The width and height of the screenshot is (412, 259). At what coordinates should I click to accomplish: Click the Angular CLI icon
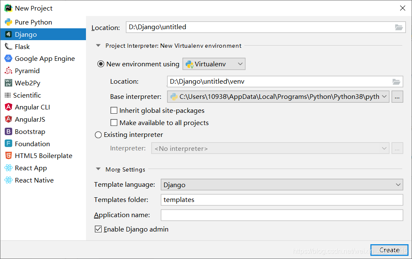[x=8, y=107]
